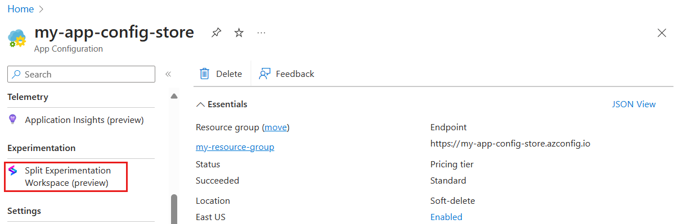Click the App Configuration cloud icon
Image resolution: width=674 pixels, height=224 pixels.
coord(17,39)
